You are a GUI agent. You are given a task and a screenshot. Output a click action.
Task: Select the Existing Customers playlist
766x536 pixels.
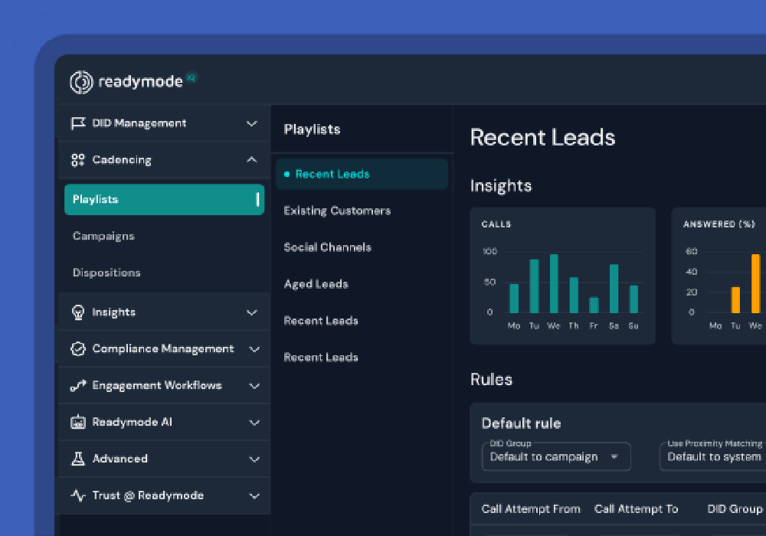337,211
